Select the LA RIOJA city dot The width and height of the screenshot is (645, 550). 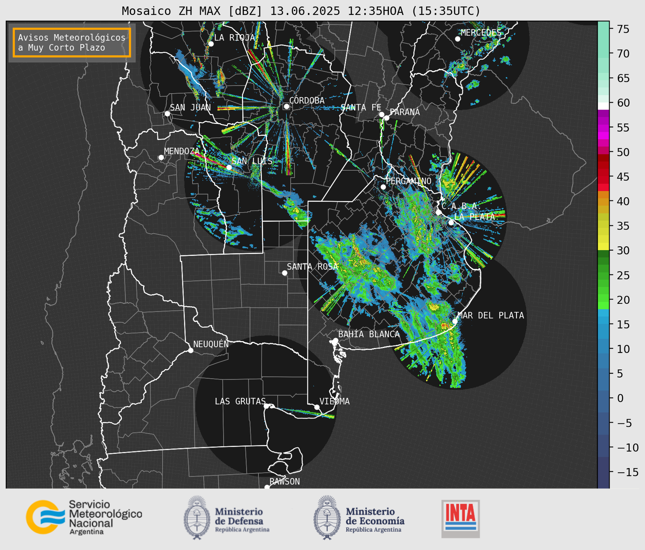click(x=211, y=44)
